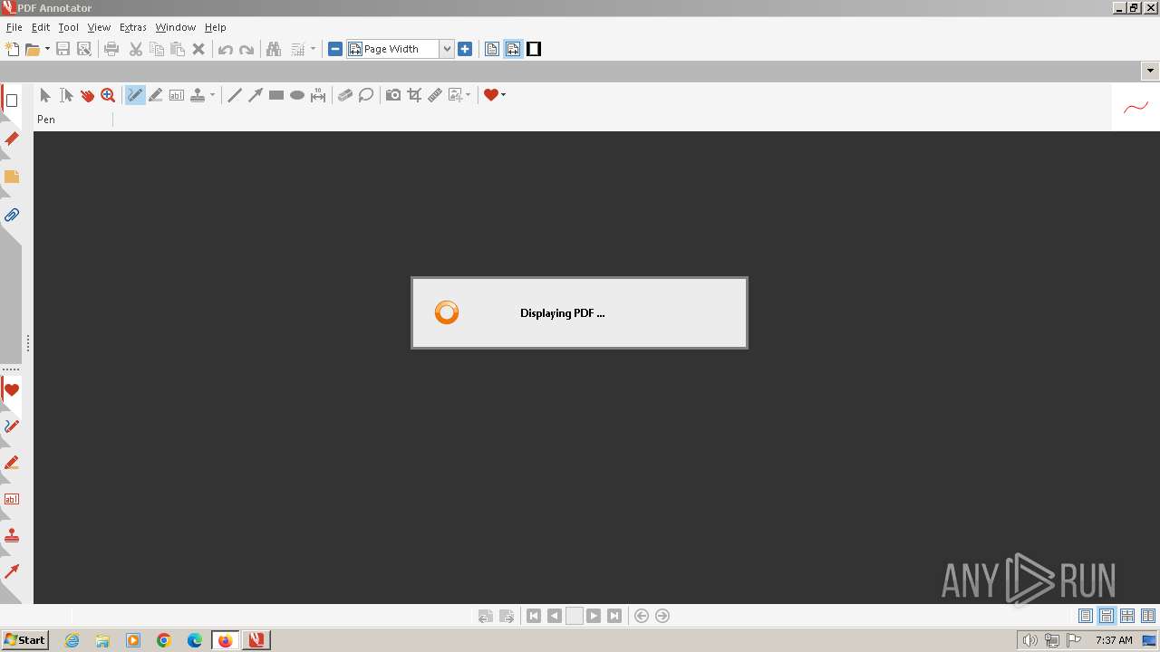Go to first page button

click(534, 616)
